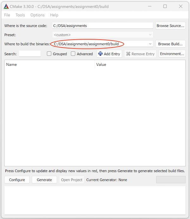
Task: Click the source code path field
Action: 103,26
